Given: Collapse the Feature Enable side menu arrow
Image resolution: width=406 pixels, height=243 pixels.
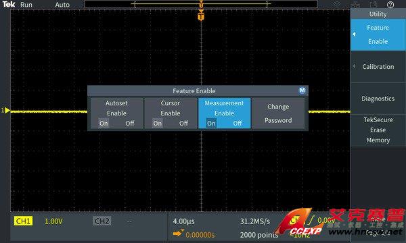Looking at the screenshot, I should point(354,34).
